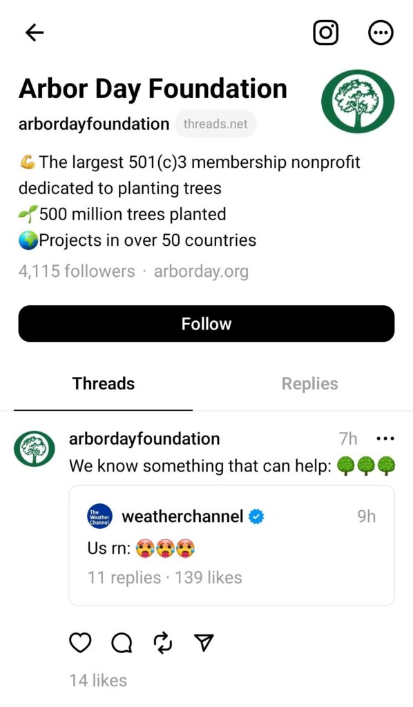This screenshot has width=413, height=707.
Task: Open the profile options menu icon
Action: click(x=381, y=32)
